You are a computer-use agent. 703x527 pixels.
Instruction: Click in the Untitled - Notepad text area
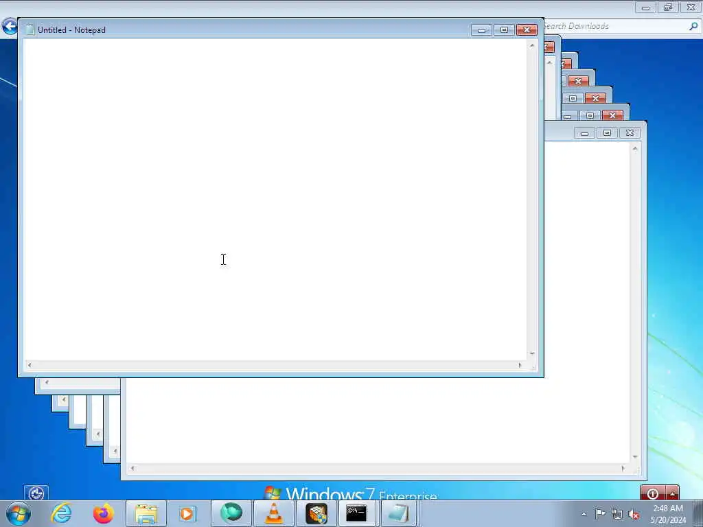[275, 200]
